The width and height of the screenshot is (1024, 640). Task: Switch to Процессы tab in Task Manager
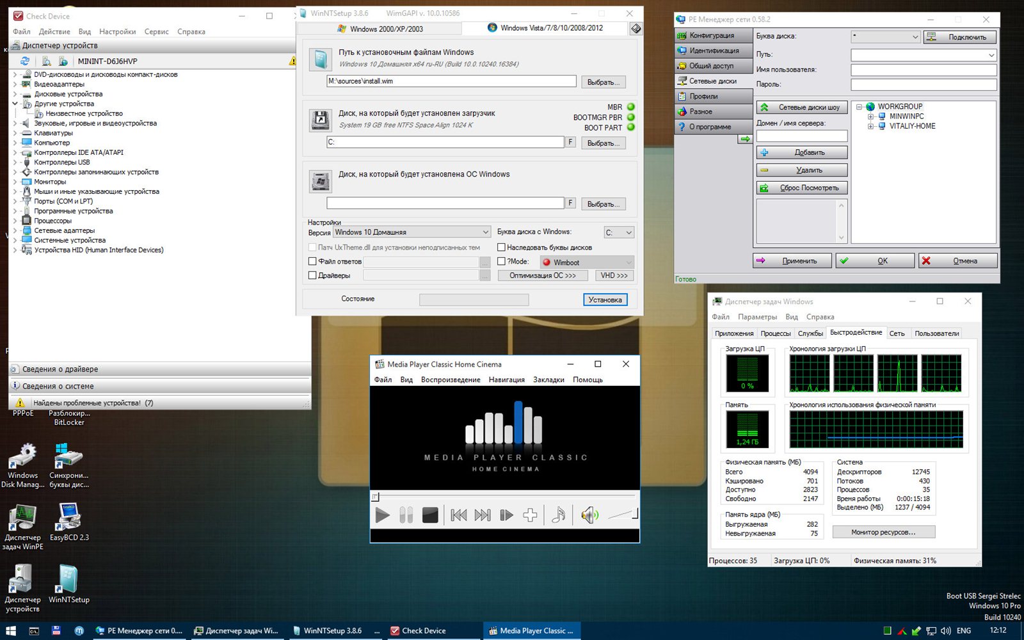coord(776,333)
